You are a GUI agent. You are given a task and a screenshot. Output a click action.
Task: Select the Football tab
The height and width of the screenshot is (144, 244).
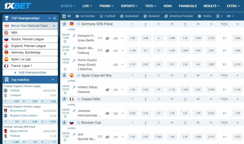click(x=107, y=16)
